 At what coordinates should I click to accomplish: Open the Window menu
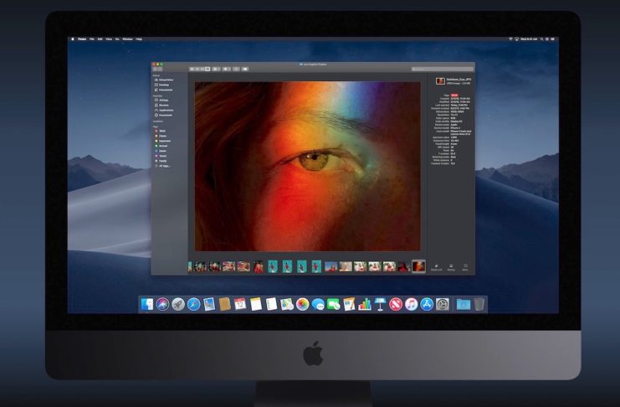click(x=127, y=39)
